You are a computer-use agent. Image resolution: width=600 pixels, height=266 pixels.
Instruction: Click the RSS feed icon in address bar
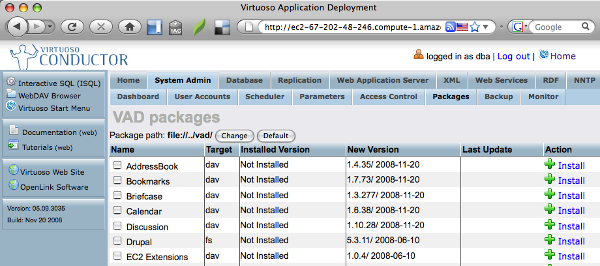(x=450, y=27)
